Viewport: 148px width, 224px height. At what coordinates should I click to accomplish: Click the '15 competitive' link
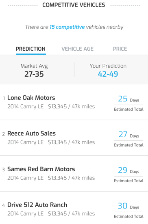(x=67, y=27)
